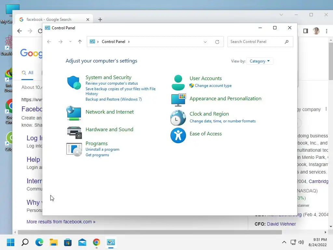
Task: Click Change account type link
Action: tap(213, 86)
